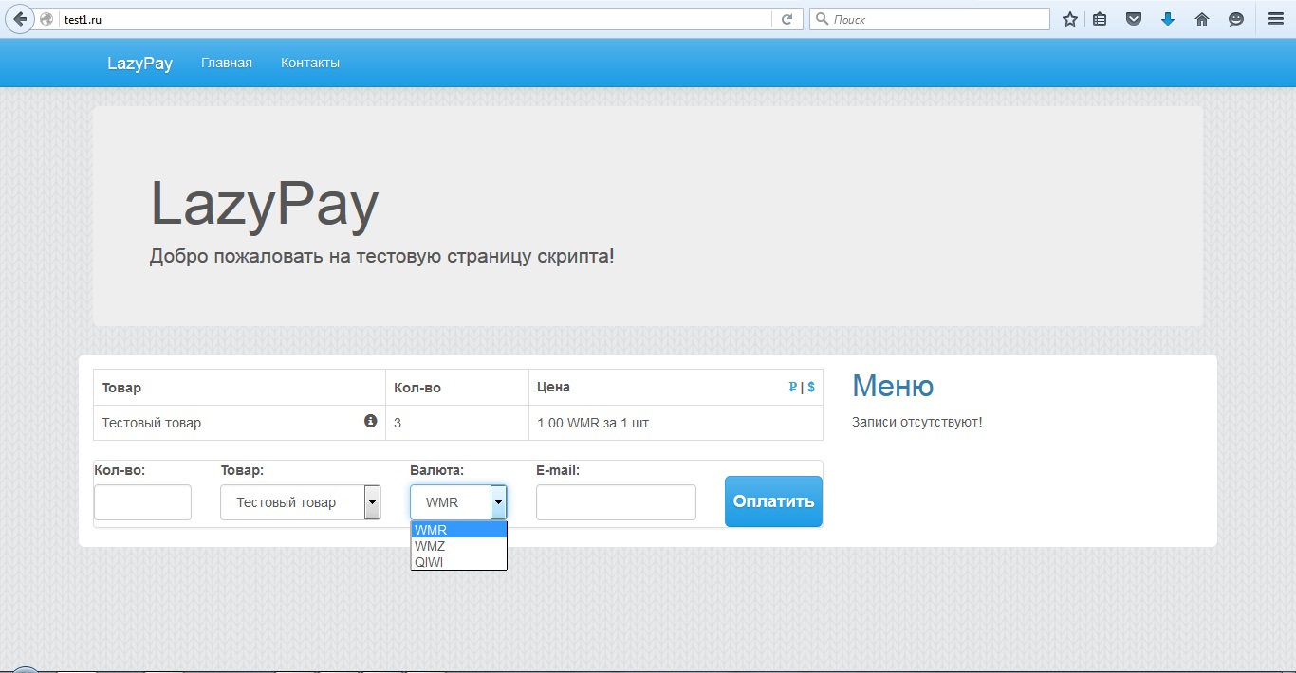
Task: Bookmark this page with the star icon
Action: point(1070,19)
